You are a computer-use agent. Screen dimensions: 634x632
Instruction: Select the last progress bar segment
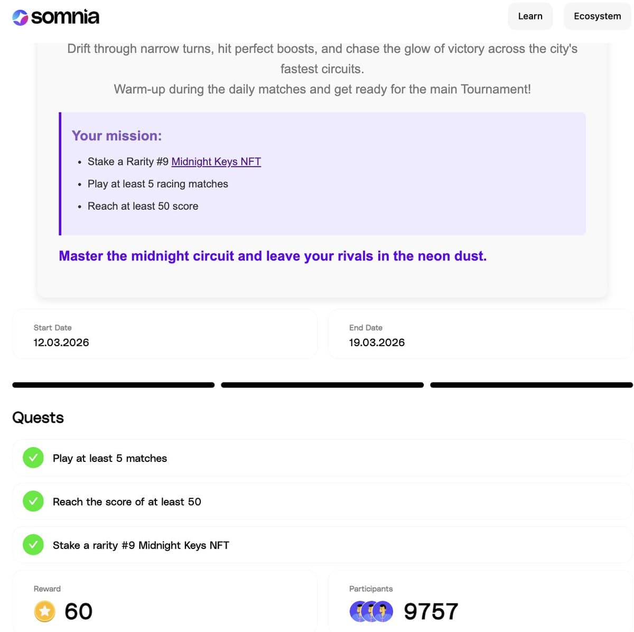[532, 385]
